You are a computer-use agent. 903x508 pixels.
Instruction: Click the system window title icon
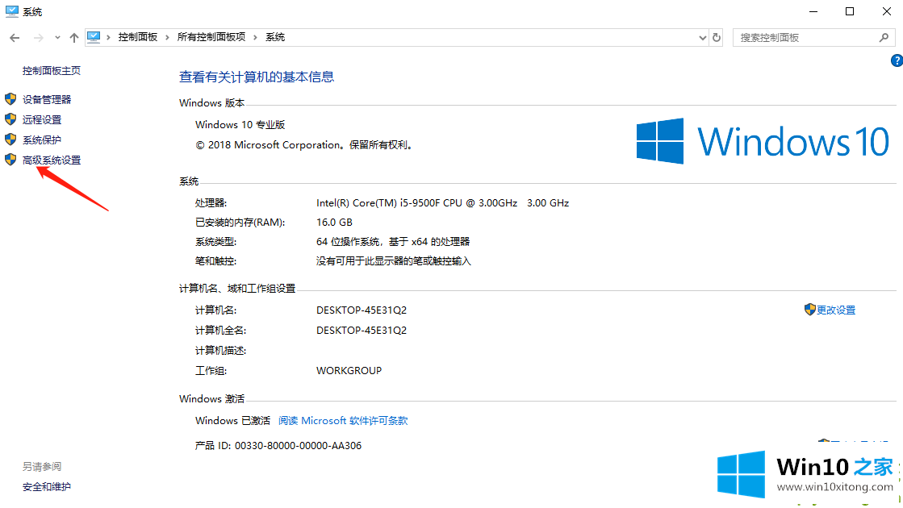[11, 11]
